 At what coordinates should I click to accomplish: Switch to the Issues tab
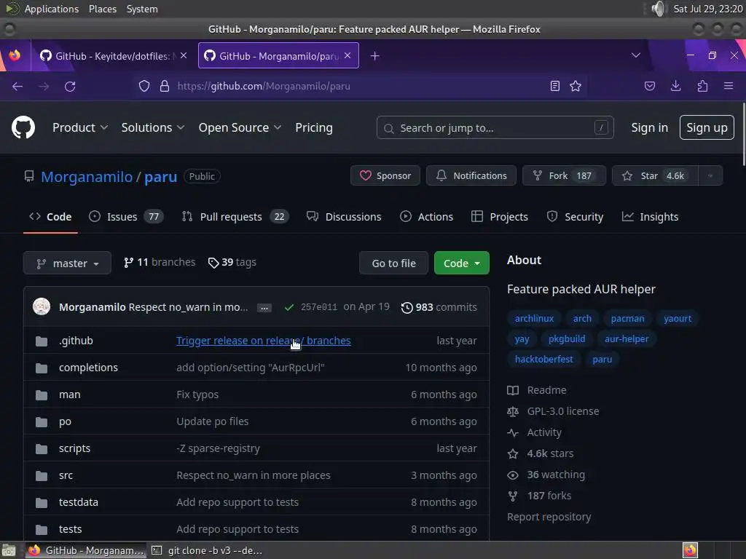point(126,217)
